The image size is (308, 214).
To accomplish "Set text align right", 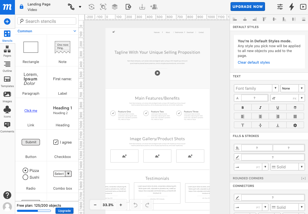I will (x=278, y=117).
